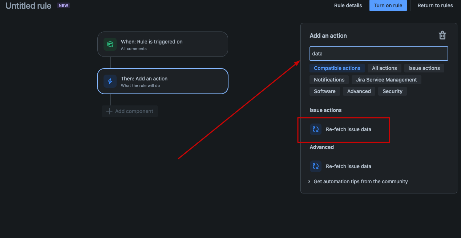Select the highlighted Re-fetch issue data action
The height and width of the screenshot is (238, 461).
tap(348, 129)
